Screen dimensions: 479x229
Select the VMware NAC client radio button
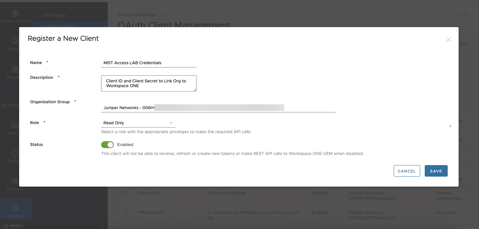point(126,213)
